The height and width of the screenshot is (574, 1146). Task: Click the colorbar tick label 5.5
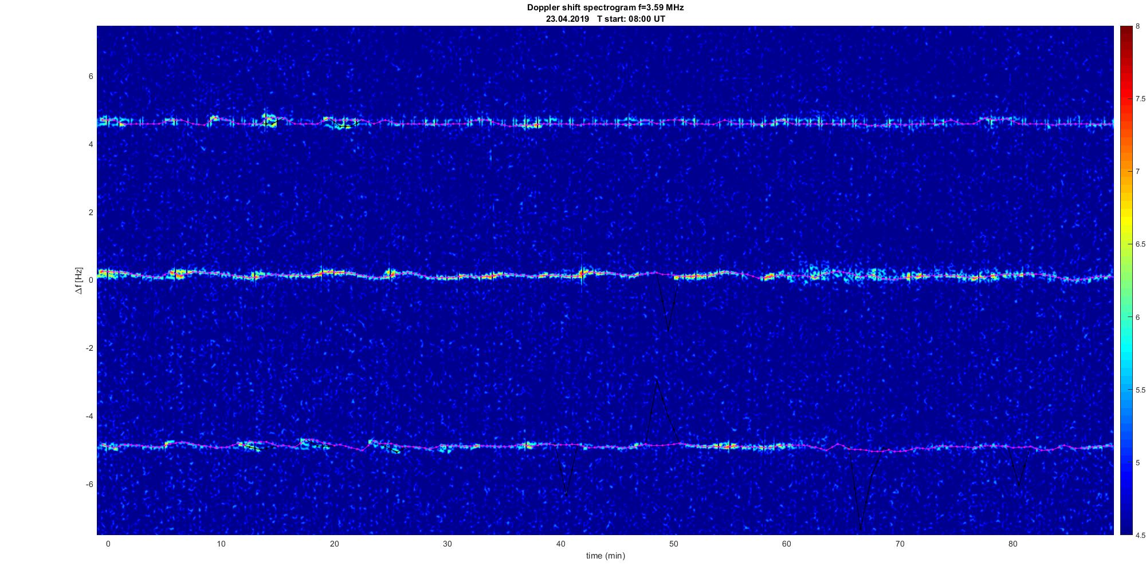(1141, 390)
